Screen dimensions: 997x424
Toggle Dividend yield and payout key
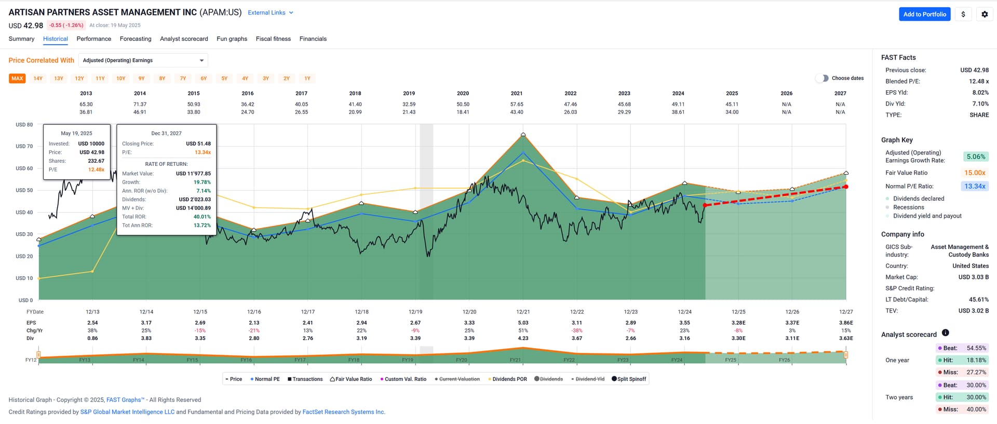pos(923,216)
